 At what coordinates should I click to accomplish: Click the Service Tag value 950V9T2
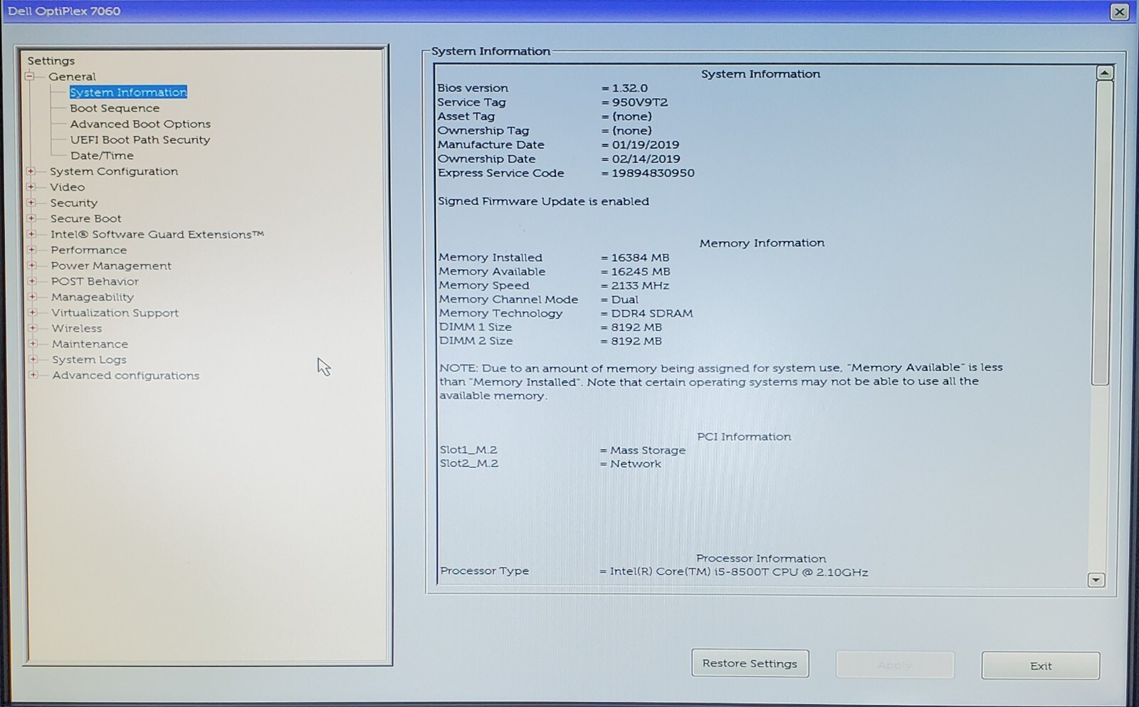tap(640, 102)
